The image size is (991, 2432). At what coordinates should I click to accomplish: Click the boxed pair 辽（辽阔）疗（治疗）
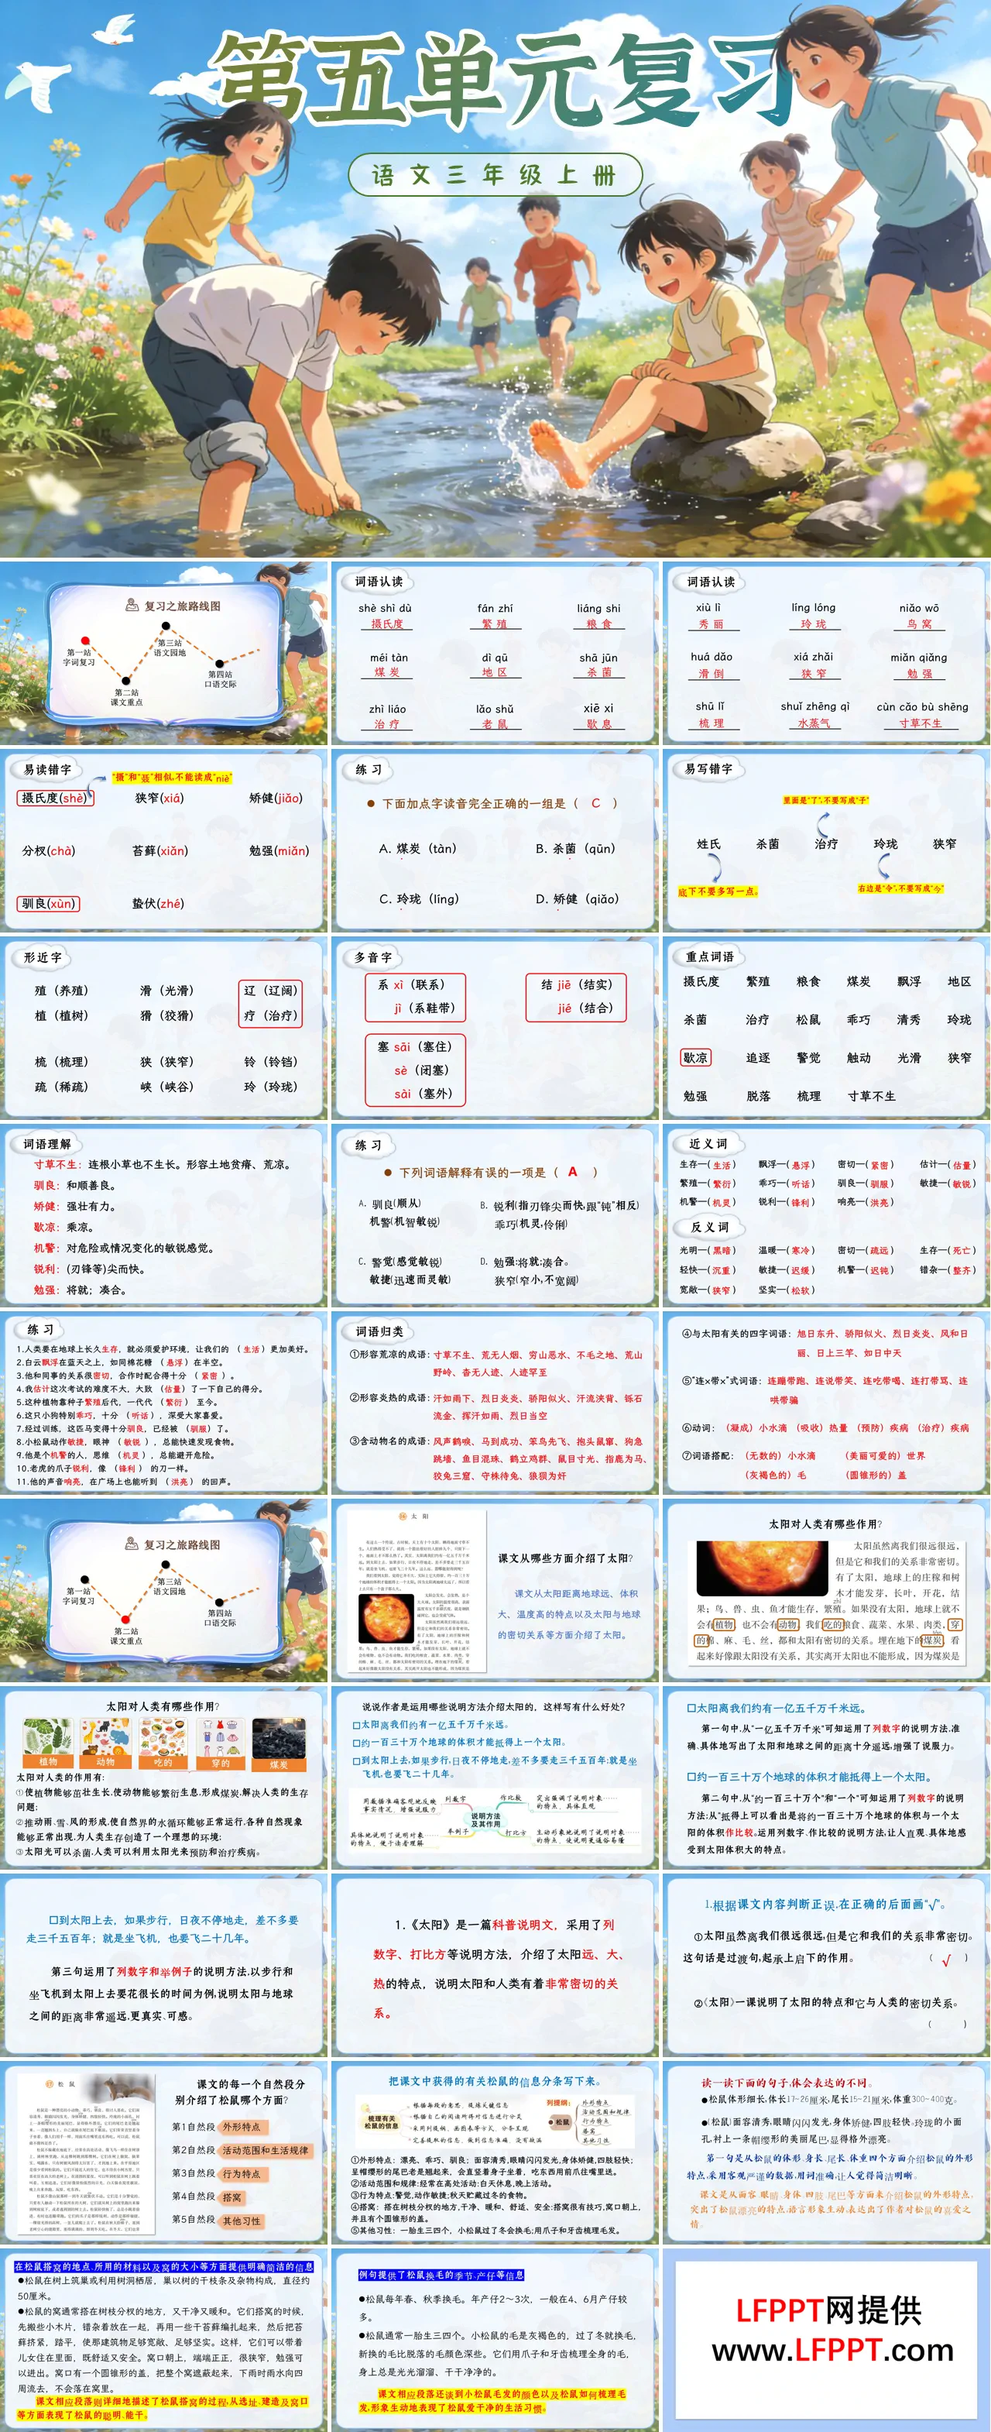coord(271,1004)
